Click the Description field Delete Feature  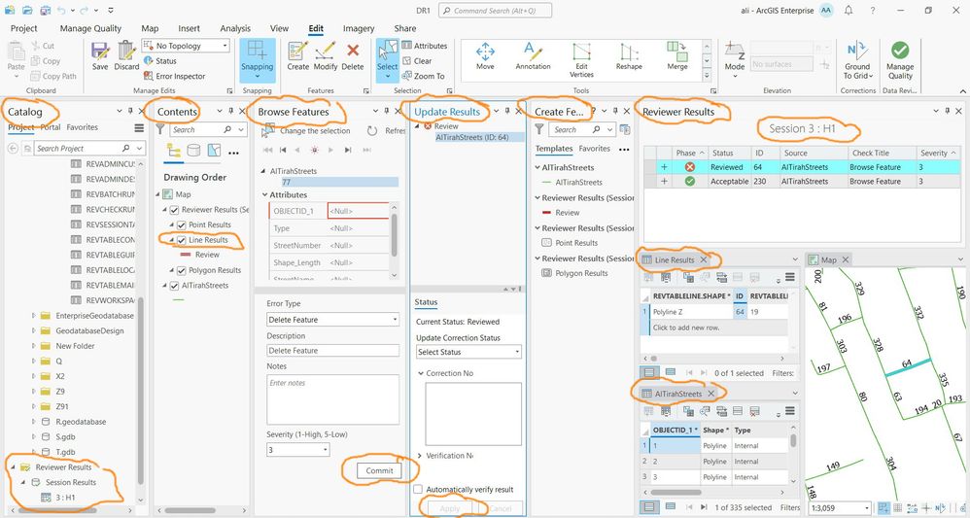click(x=332, y=350)
